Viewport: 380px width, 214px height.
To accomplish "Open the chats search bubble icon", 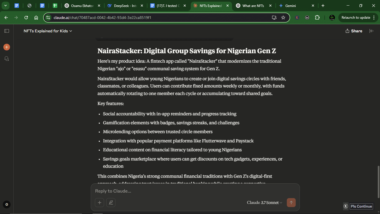I will [7, 59].
